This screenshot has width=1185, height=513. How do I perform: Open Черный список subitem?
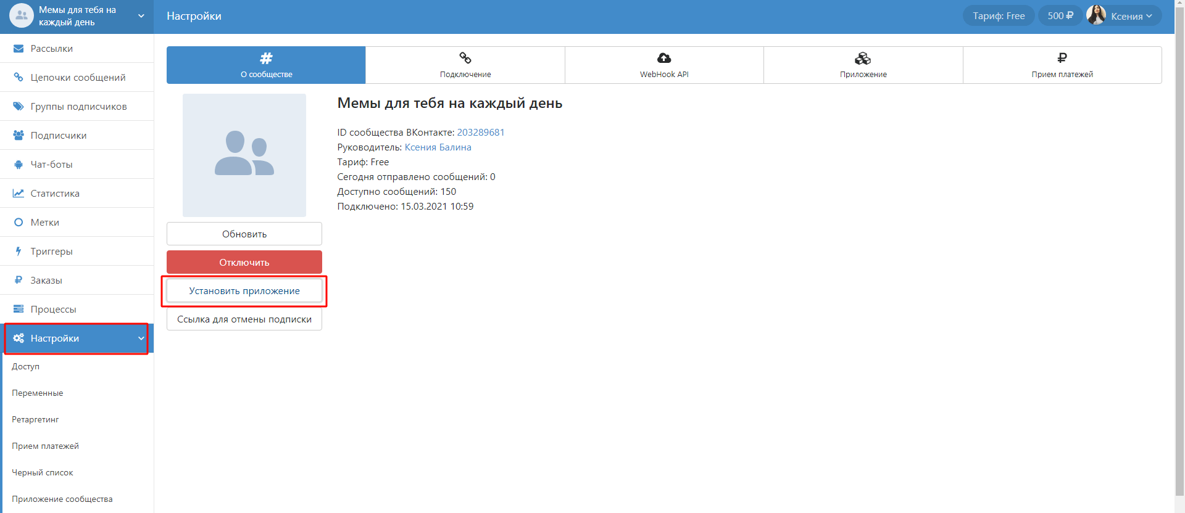coord(78,472)
